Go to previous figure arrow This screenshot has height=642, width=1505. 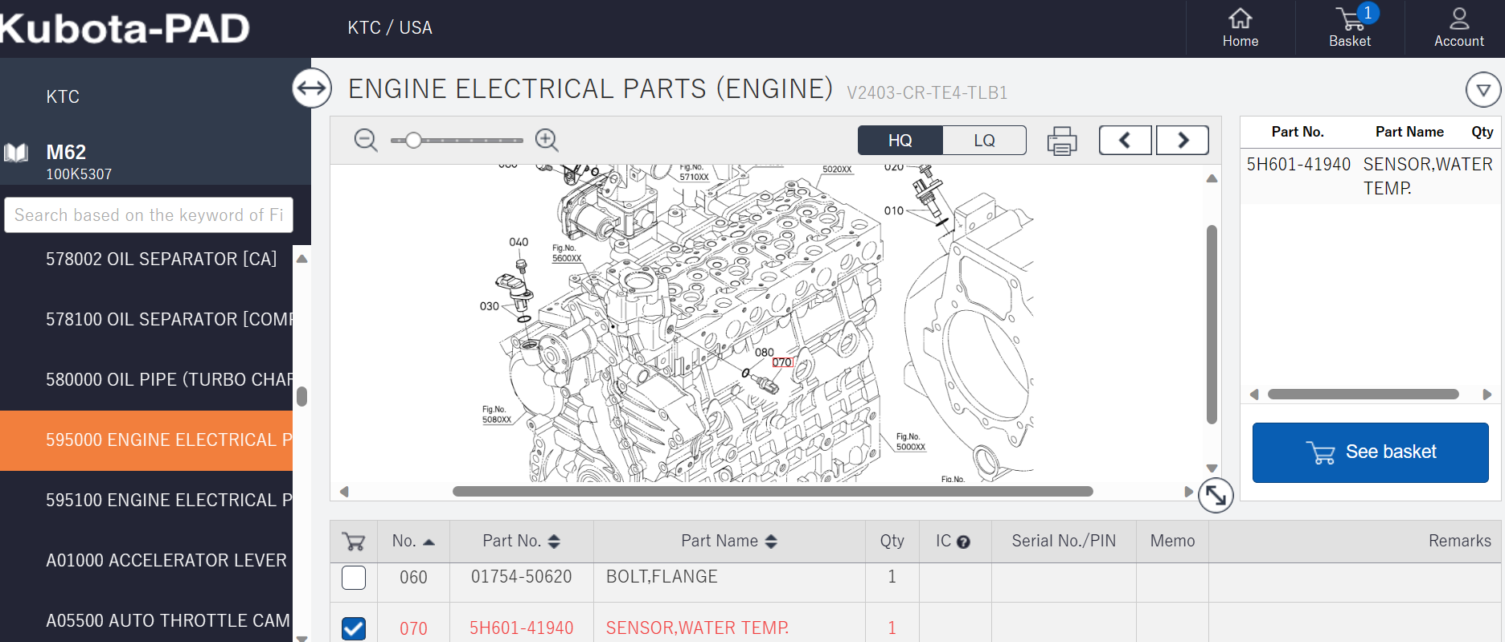coord(1125,140)
